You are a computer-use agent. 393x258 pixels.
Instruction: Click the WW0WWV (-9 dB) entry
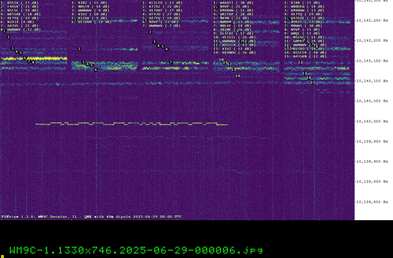click(90, 10)
